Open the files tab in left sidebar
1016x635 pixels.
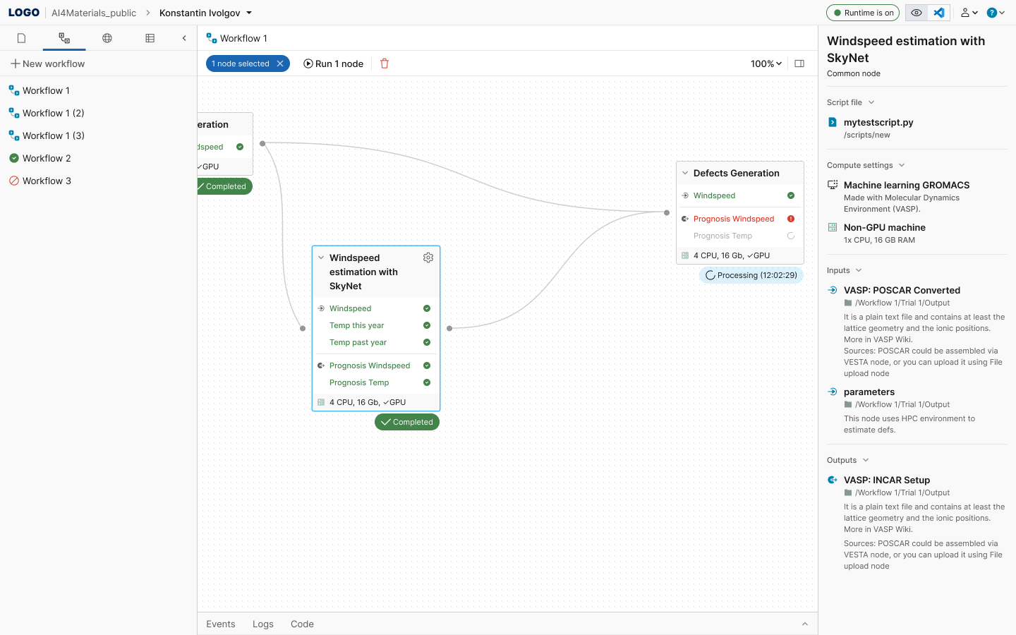[x=21, y=38]
